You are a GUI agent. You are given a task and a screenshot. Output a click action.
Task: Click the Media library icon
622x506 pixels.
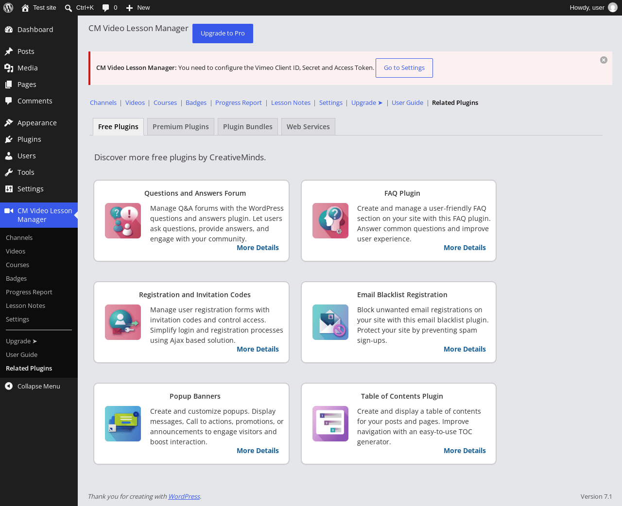pyautogui.click(x=9, y=68)
